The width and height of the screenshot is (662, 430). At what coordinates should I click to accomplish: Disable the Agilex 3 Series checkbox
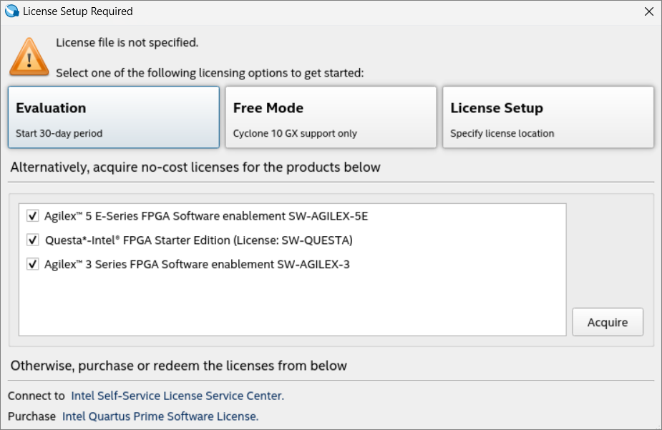(32, 264)
